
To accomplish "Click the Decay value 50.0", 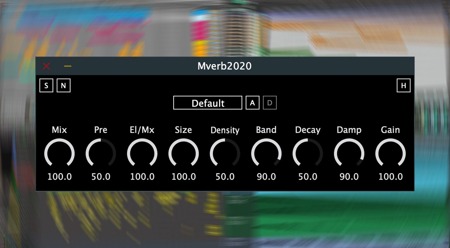I will [308, 177].
